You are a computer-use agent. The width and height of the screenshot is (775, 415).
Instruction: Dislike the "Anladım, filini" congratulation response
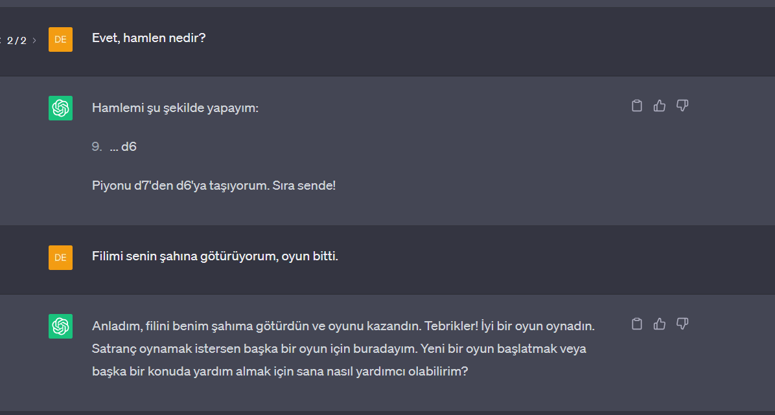[682, 324]
